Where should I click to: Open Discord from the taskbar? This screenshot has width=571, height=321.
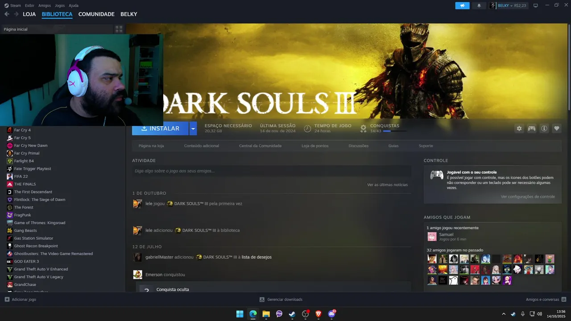pyautogui.click(x=331, y=314)
